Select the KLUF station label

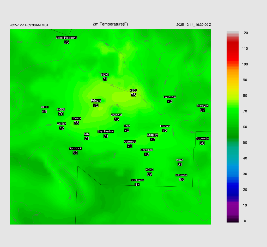tap(45, 107)
